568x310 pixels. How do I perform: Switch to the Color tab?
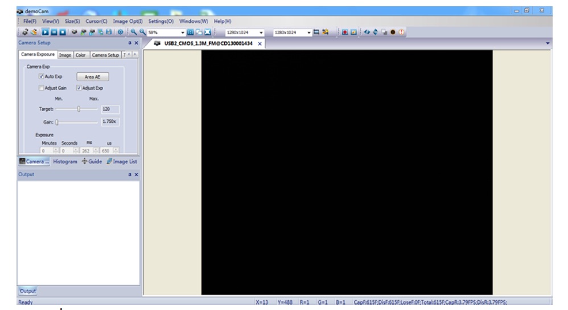point(80,55)
